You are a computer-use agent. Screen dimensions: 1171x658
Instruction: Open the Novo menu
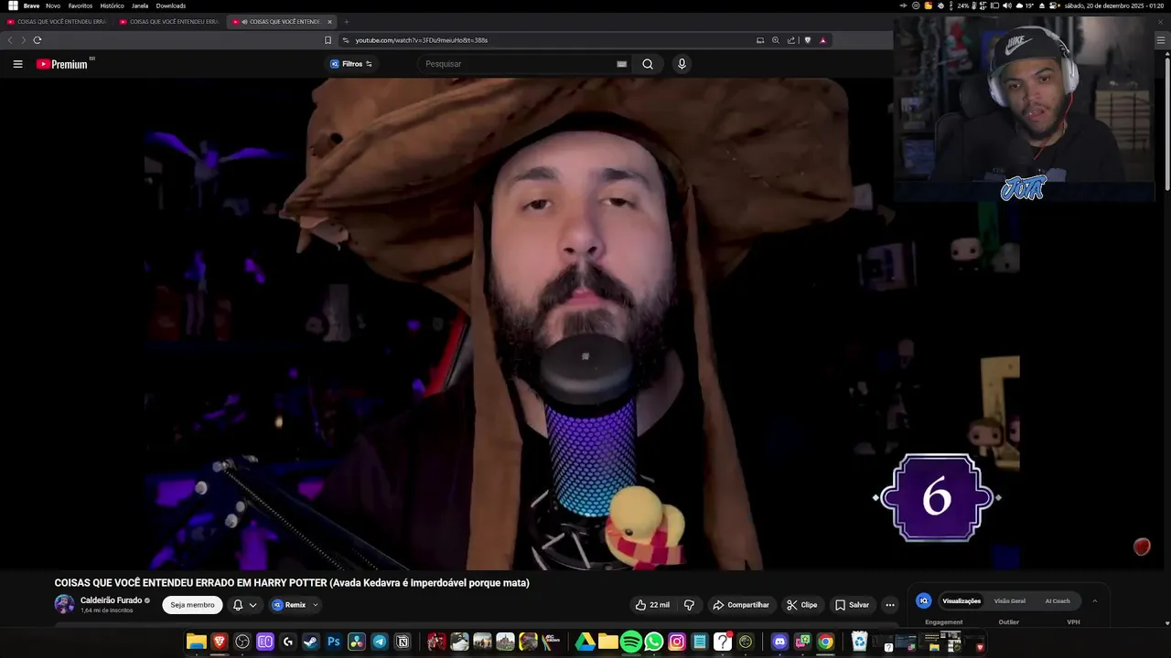pyautogui.click(x=53, y=5)
